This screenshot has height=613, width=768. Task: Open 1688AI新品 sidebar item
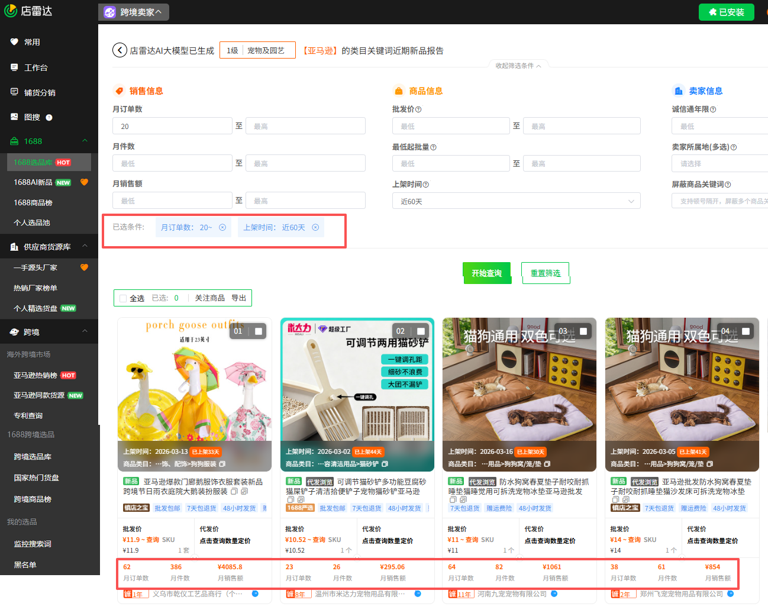click(x=33, y=182)
